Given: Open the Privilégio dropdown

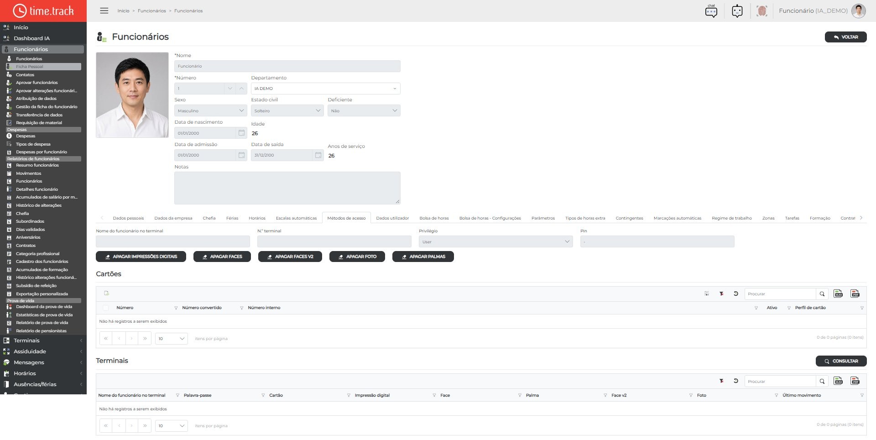Looking at the screenshot, I should [x=496, y=241].
